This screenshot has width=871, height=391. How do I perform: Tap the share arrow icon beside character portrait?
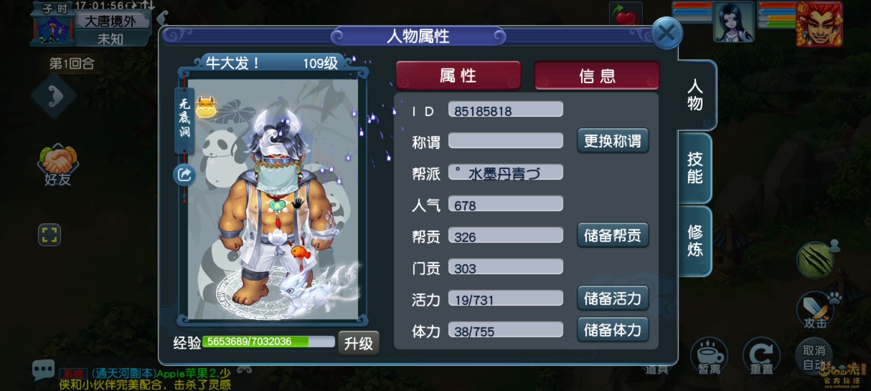(184, 175)
